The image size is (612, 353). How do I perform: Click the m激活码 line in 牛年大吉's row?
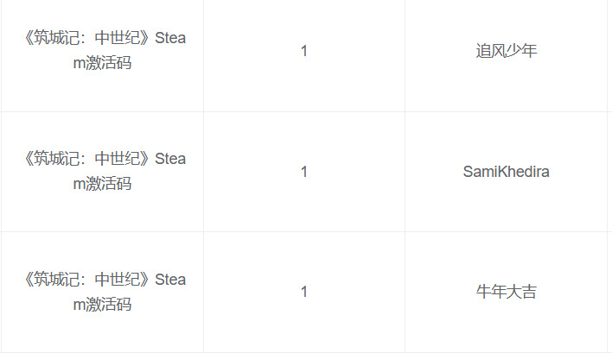(102, 304)
